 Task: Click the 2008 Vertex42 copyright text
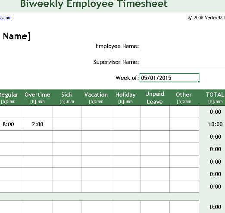coord(206,18)
